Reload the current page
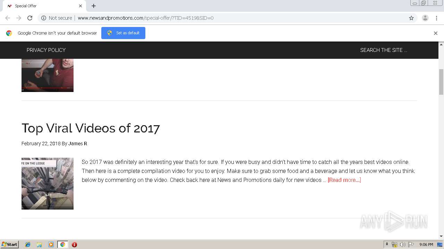444x249 pixels. (30, 18)
